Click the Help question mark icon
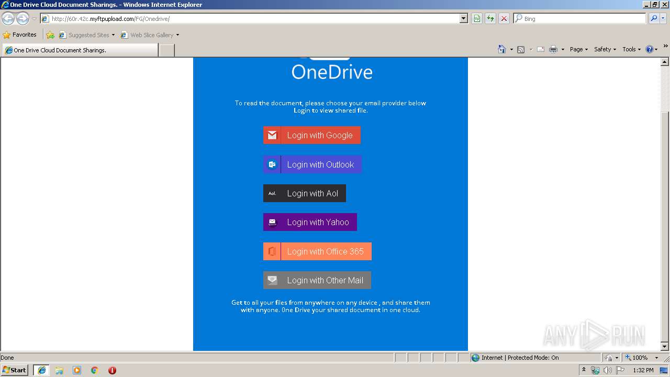 click(x=650, y=49)
